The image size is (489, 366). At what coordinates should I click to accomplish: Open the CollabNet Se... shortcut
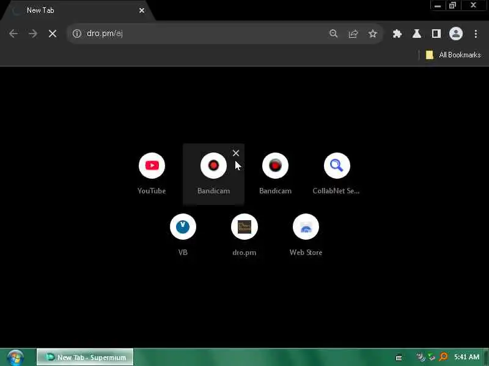[x=337, y=174]
